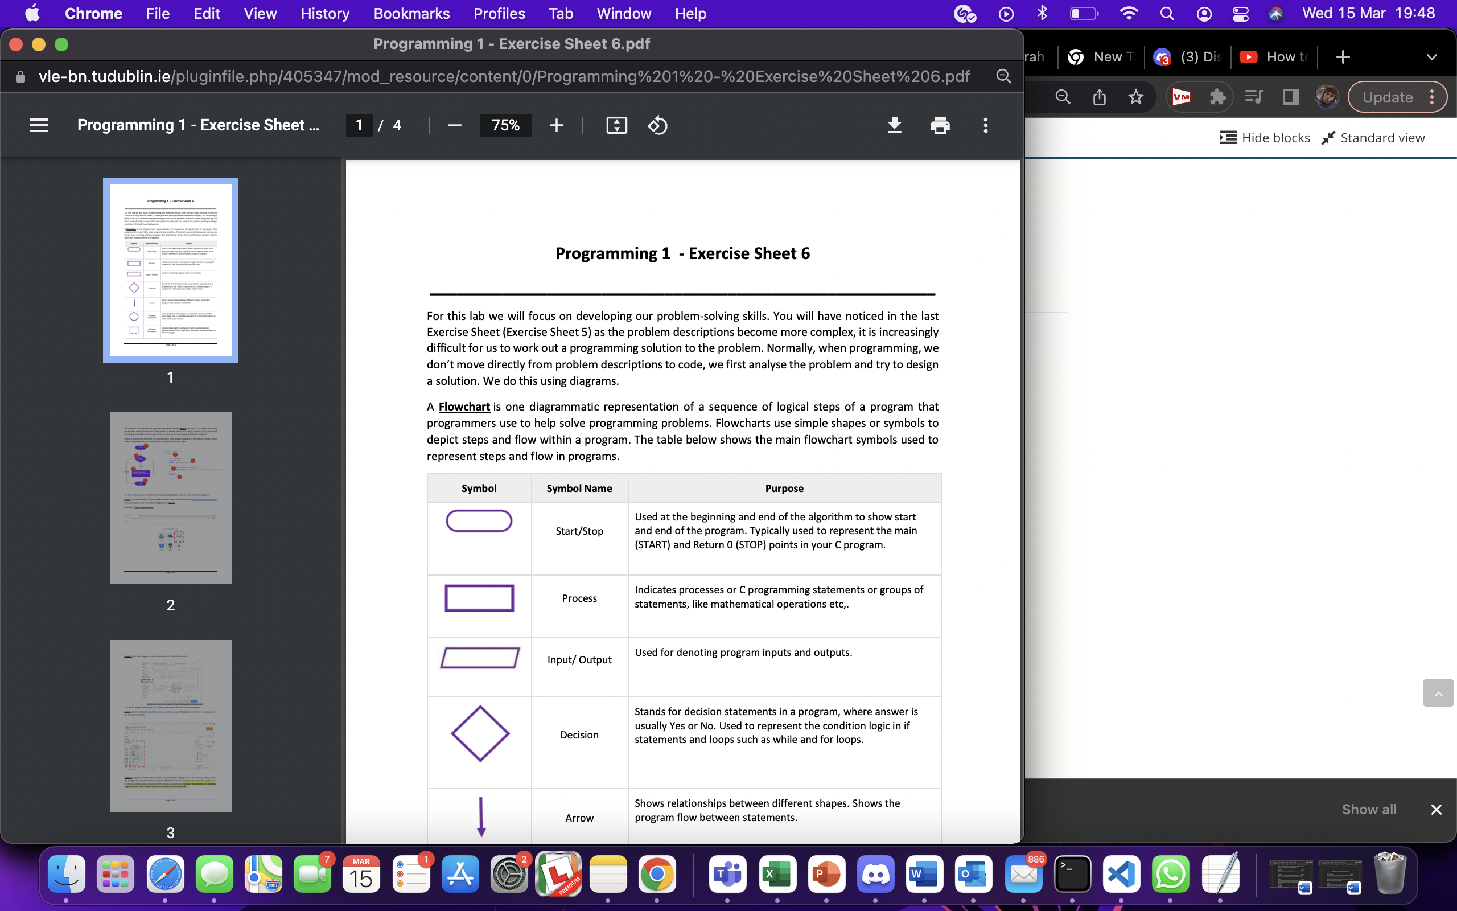This screenshot has width=1457, height=911.
Task: Activate the fit-to-page control
Action: tap(616, 125)
